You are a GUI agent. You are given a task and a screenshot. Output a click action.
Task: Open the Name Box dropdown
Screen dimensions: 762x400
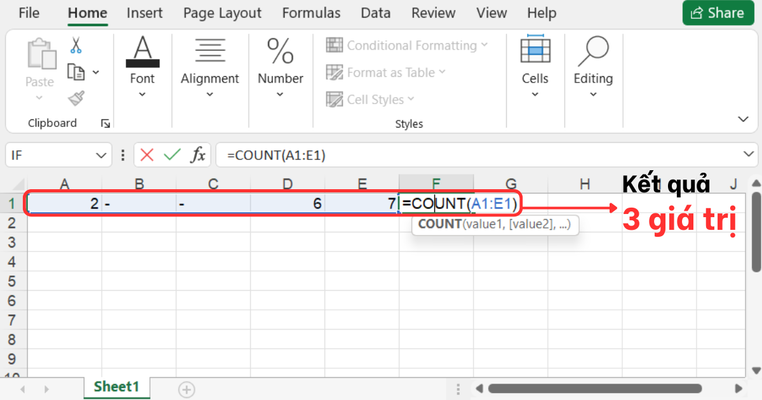point(100,154)
